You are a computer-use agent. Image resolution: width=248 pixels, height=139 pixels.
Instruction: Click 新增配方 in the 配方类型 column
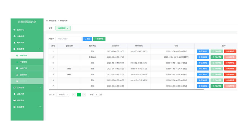pos(92,57)
